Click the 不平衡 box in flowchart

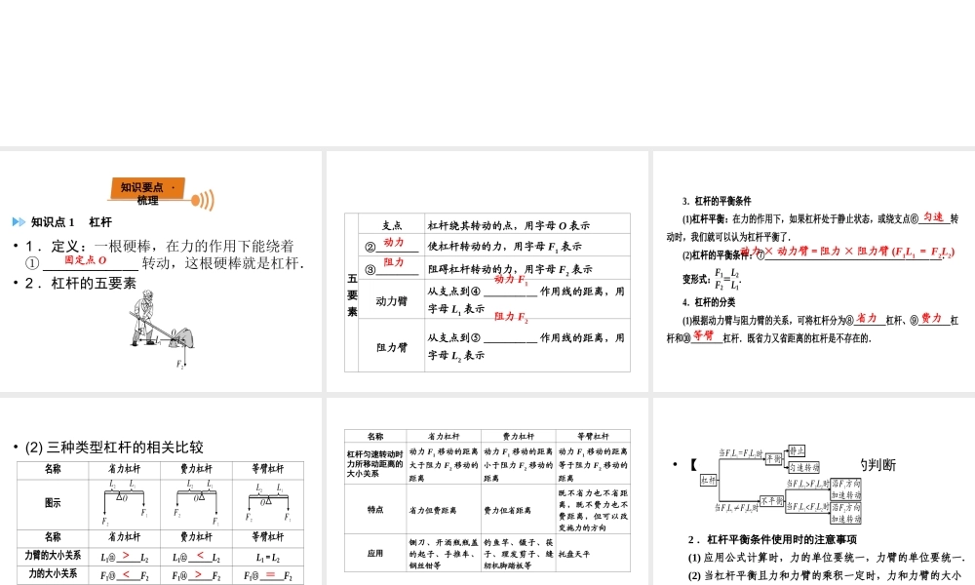click(771, 500)
